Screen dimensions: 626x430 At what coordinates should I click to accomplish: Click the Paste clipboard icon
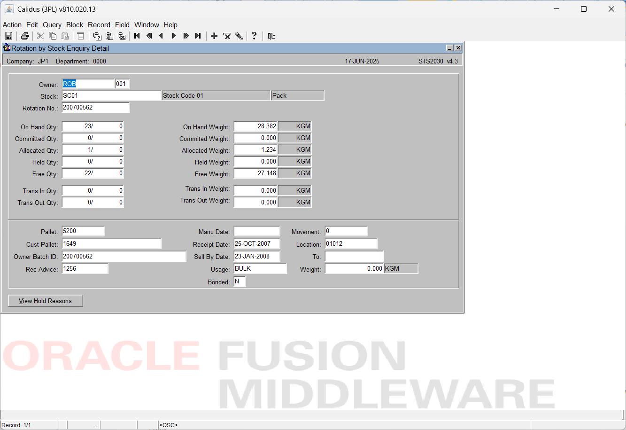pos(65,36)
